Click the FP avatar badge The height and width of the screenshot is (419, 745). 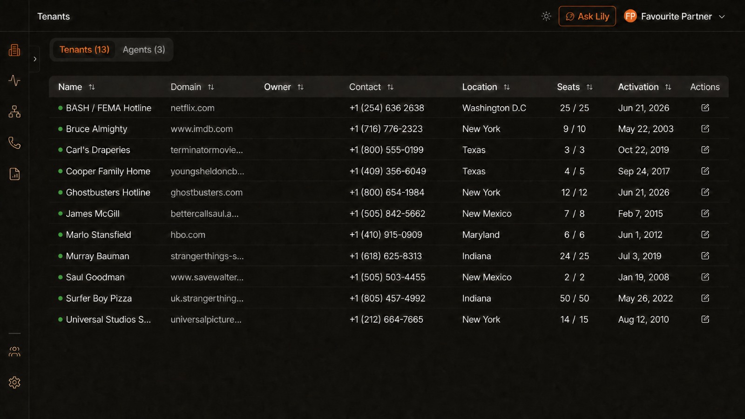[x=630, y=16]
